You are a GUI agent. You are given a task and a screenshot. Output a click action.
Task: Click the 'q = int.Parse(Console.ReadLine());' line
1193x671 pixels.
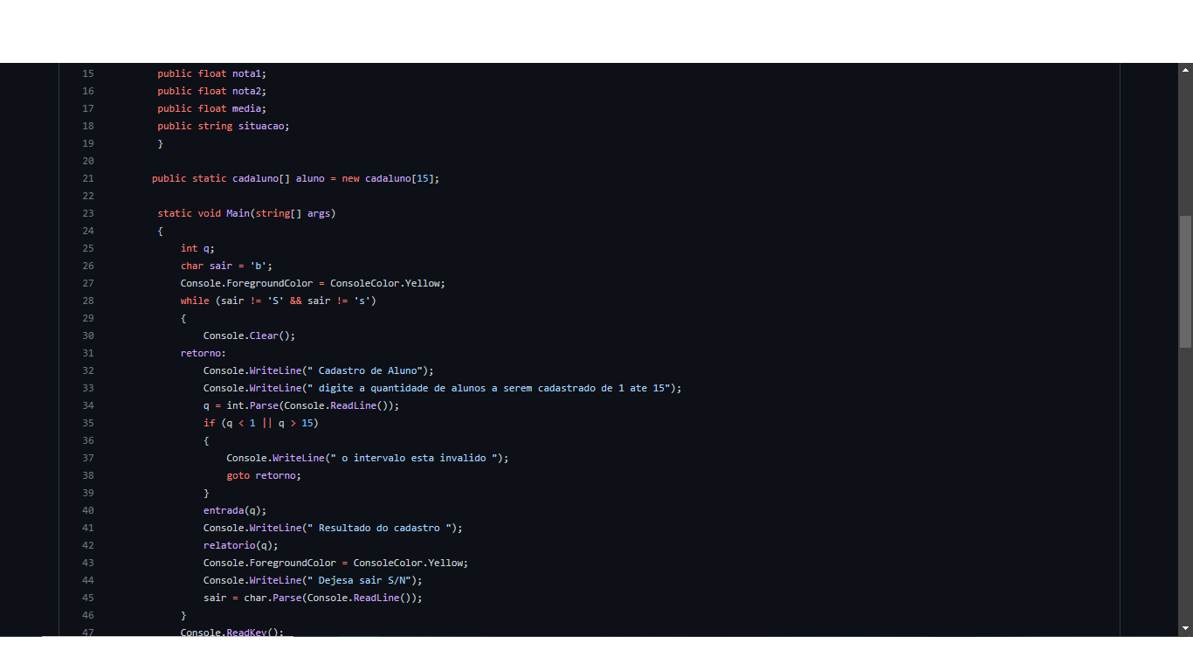(x=301, y=405)
